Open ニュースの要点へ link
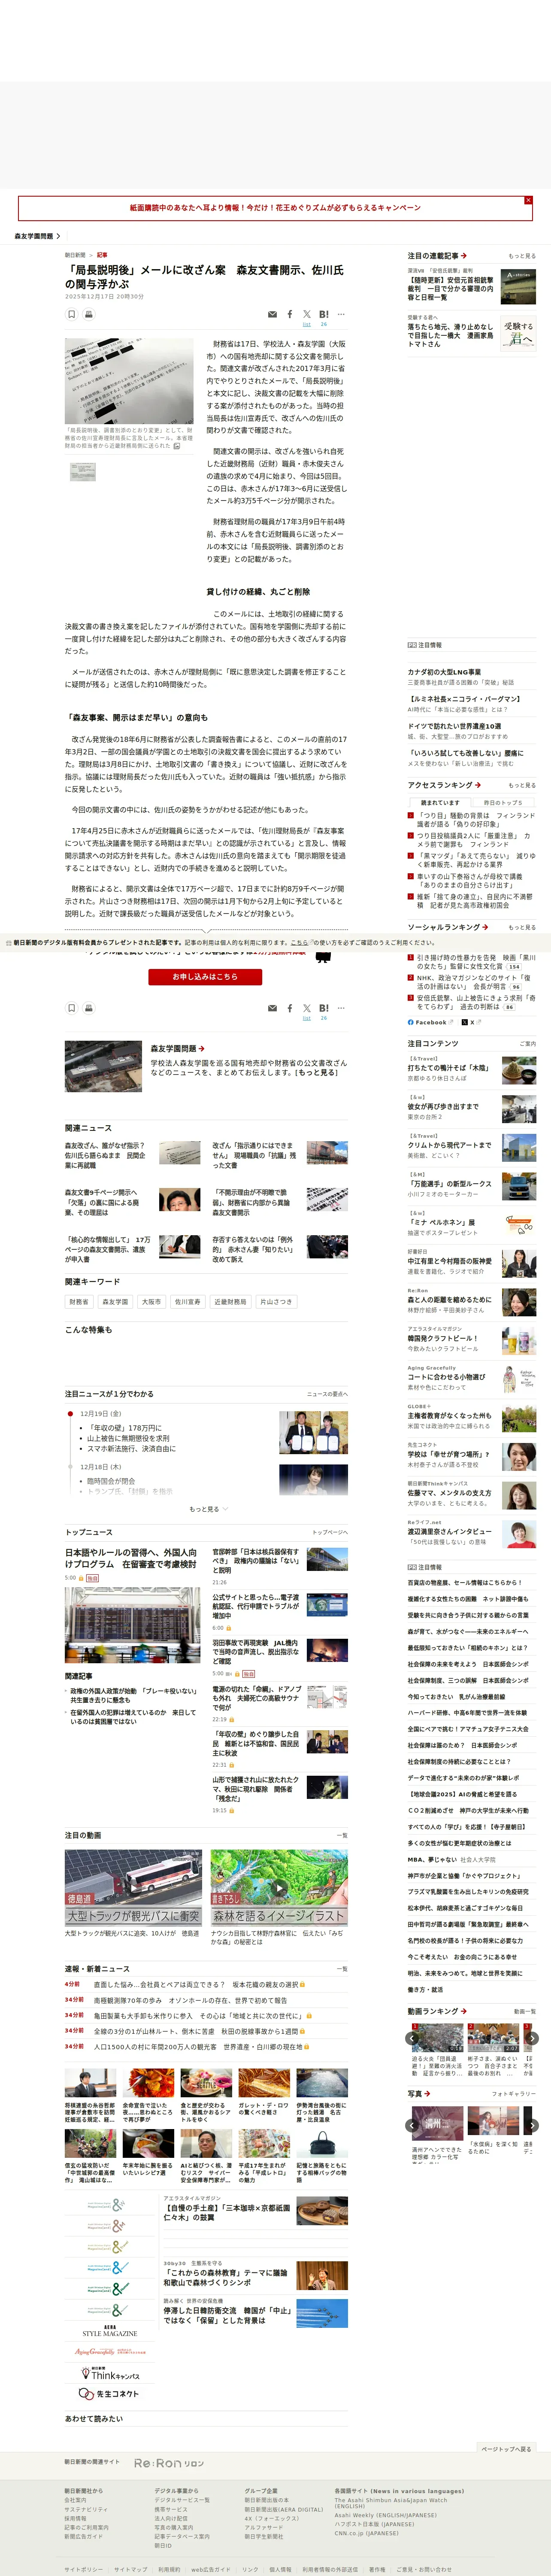 tap(327, 1394)
